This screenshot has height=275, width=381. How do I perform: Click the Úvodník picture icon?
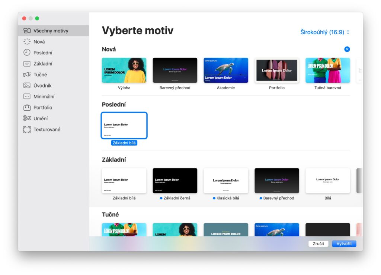click(27, 85)
